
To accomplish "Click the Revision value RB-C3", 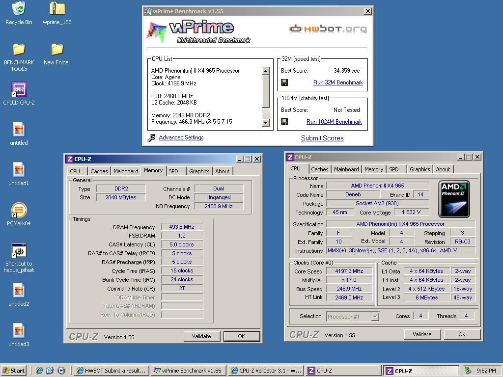I will (x=463, y=242).
